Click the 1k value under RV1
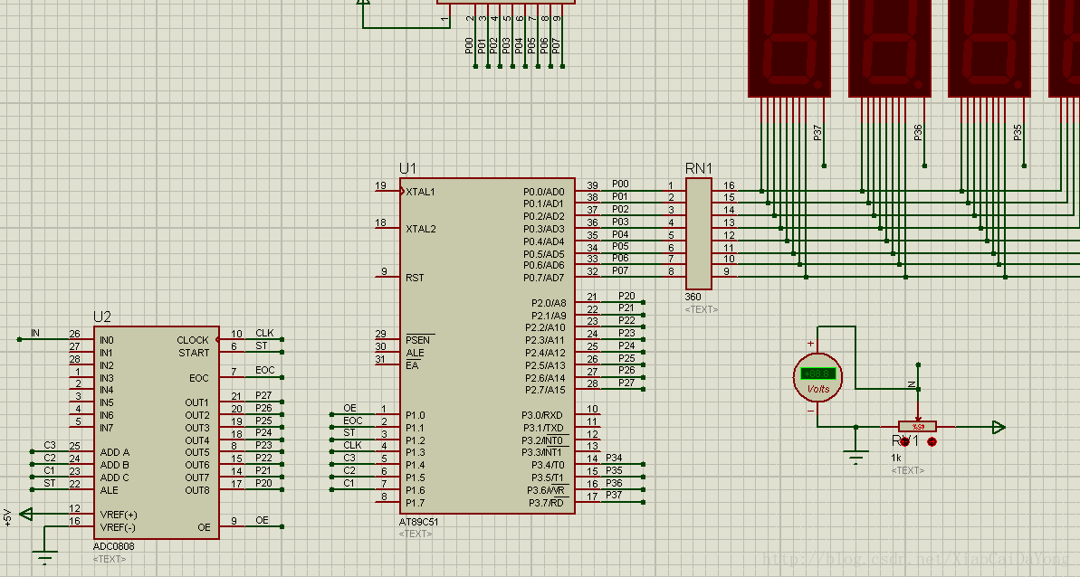This screenshot has width=1080, height=577. 896,458
